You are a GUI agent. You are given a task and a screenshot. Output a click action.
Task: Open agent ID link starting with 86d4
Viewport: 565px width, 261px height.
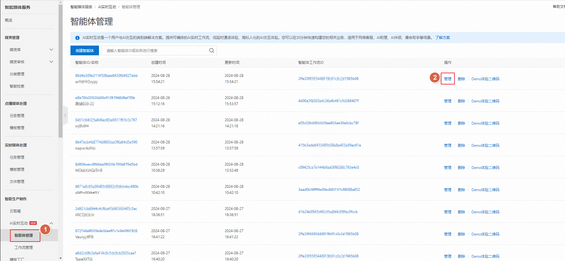coord(107,75)
